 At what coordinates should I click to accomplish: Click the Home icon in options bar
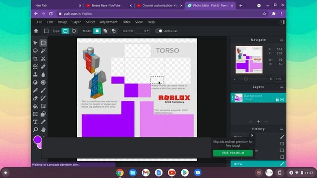36,31
